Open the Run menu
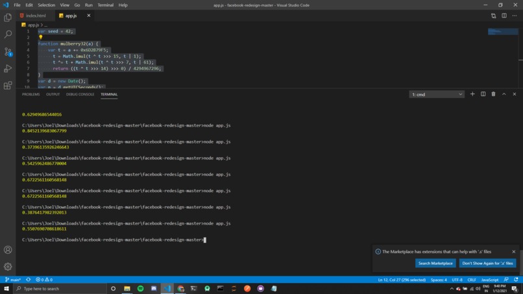 (x=89, y=5)
